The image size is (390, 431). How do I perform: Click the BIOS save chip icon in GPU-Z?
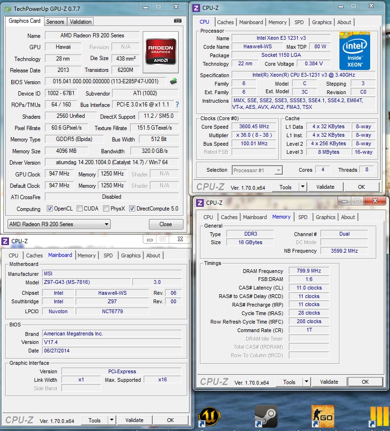point(173,81)
